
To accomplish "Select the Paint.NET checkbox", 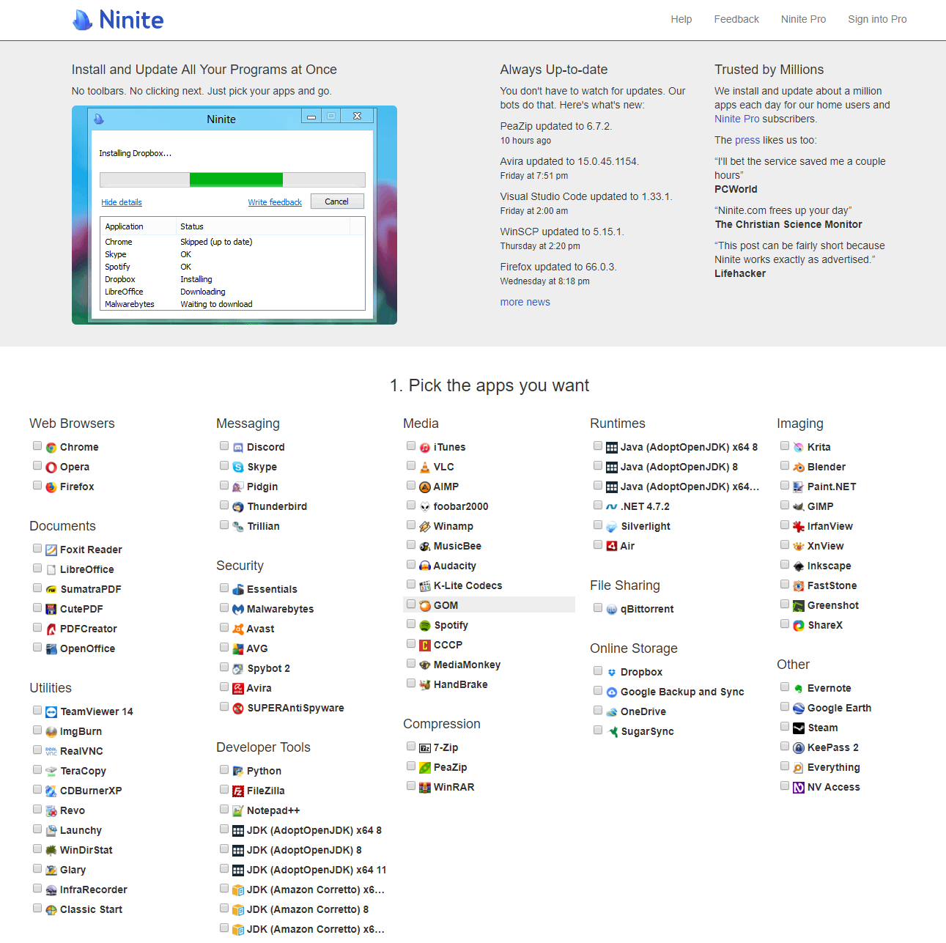I will click(785, 486).
